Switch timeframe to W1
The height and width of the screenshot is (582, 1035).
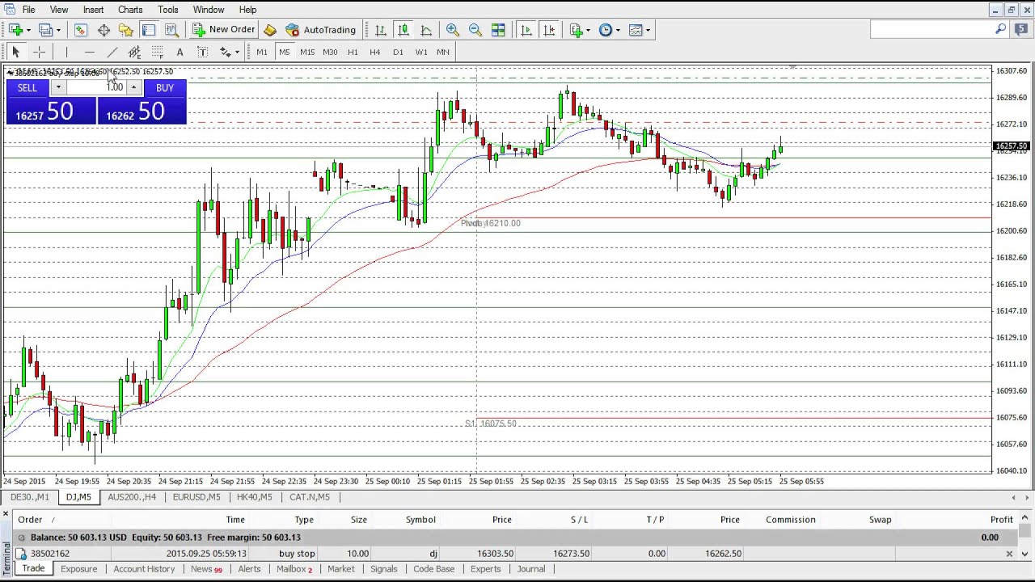point(421,52)
